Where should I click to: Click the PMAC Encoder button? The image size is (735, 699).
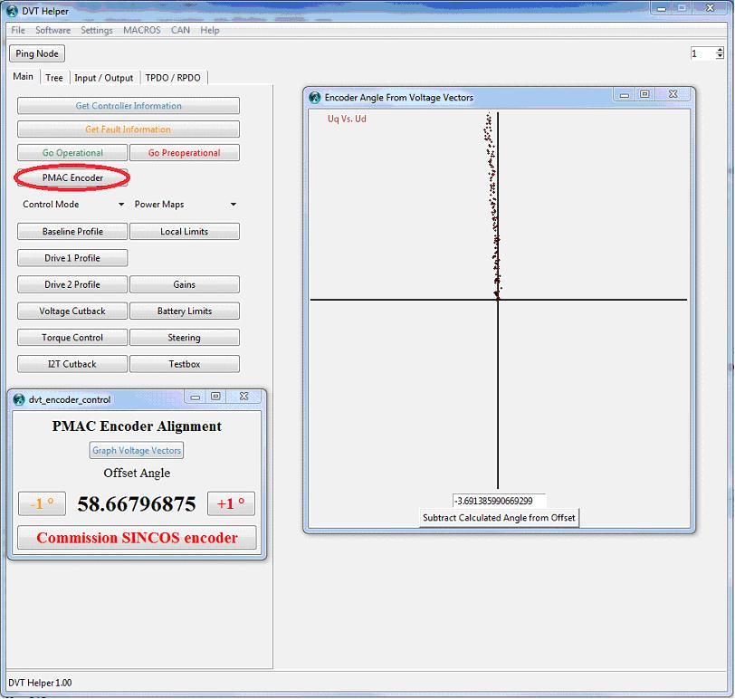pos(73,178)
